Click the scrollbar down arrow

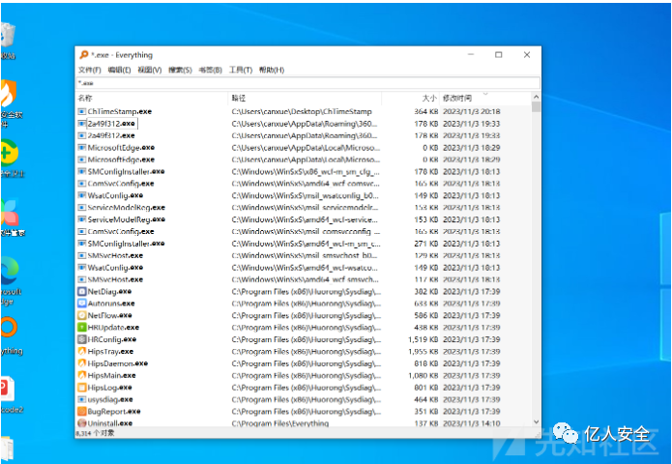pos(536,422)
